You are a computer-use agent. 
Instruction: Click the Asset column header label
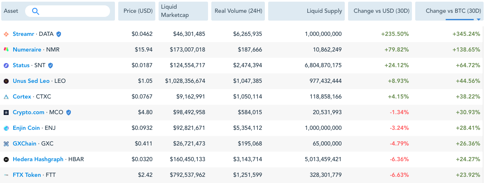tap(11, 11)
